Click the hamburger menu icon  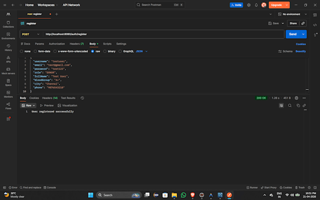click(5, 5)
